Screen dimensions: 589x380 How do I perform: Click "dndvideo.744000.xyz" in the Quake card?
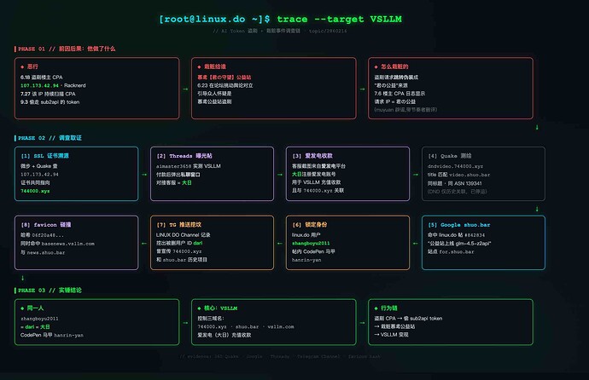tap(455, 166)
